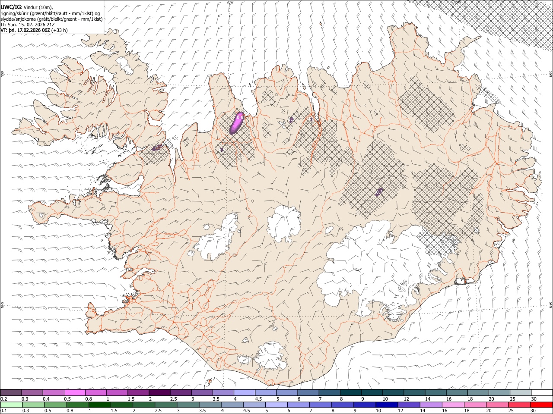Viewport: 553px width, 414px height.
Task: Click the white Mýrdalsjökull glacier in the south
Action: click(x=270, y=355)
